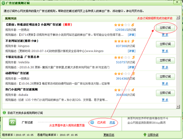Image resolution: width=183 pixels, height=139 pixels.
Task: Open 更多 link for 热门小说网 rule
Action: [x=165, y=100]
